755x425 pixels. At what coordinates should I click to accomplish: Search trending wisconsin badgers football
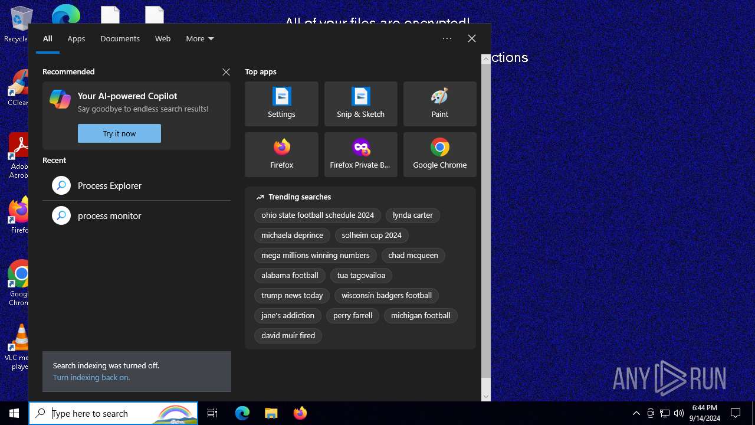point(386,296)
